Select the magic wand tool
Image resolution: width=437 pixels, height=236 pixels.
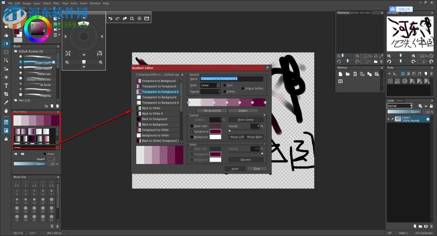point(6,60)
